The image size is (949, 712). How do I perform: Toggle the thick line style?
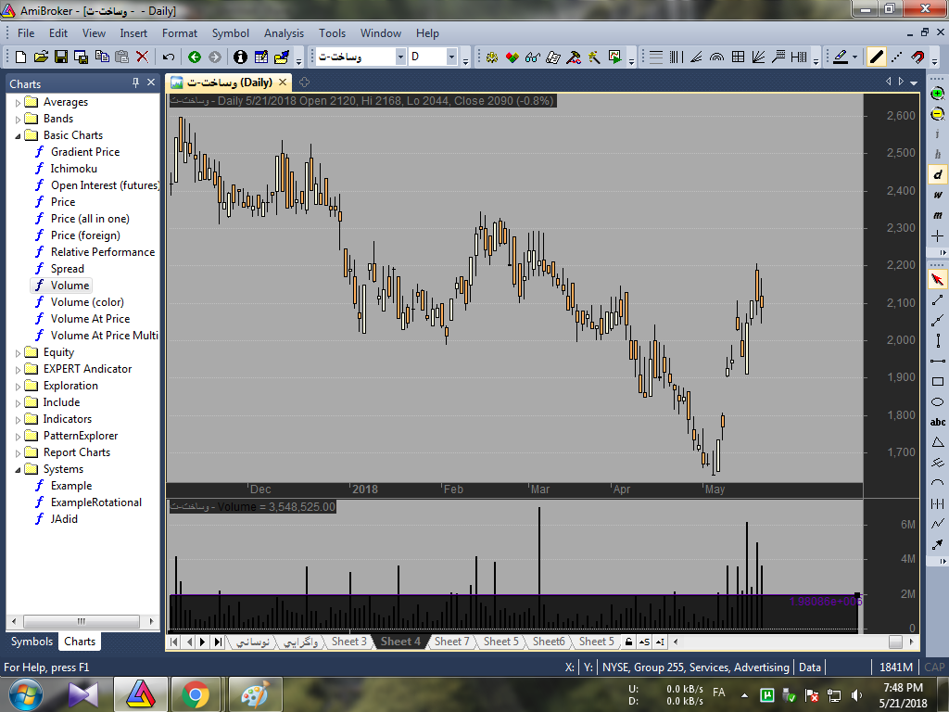(877, 57)
